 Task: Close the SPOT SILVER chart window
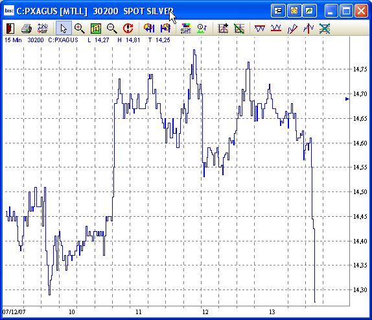click(361, 11)
